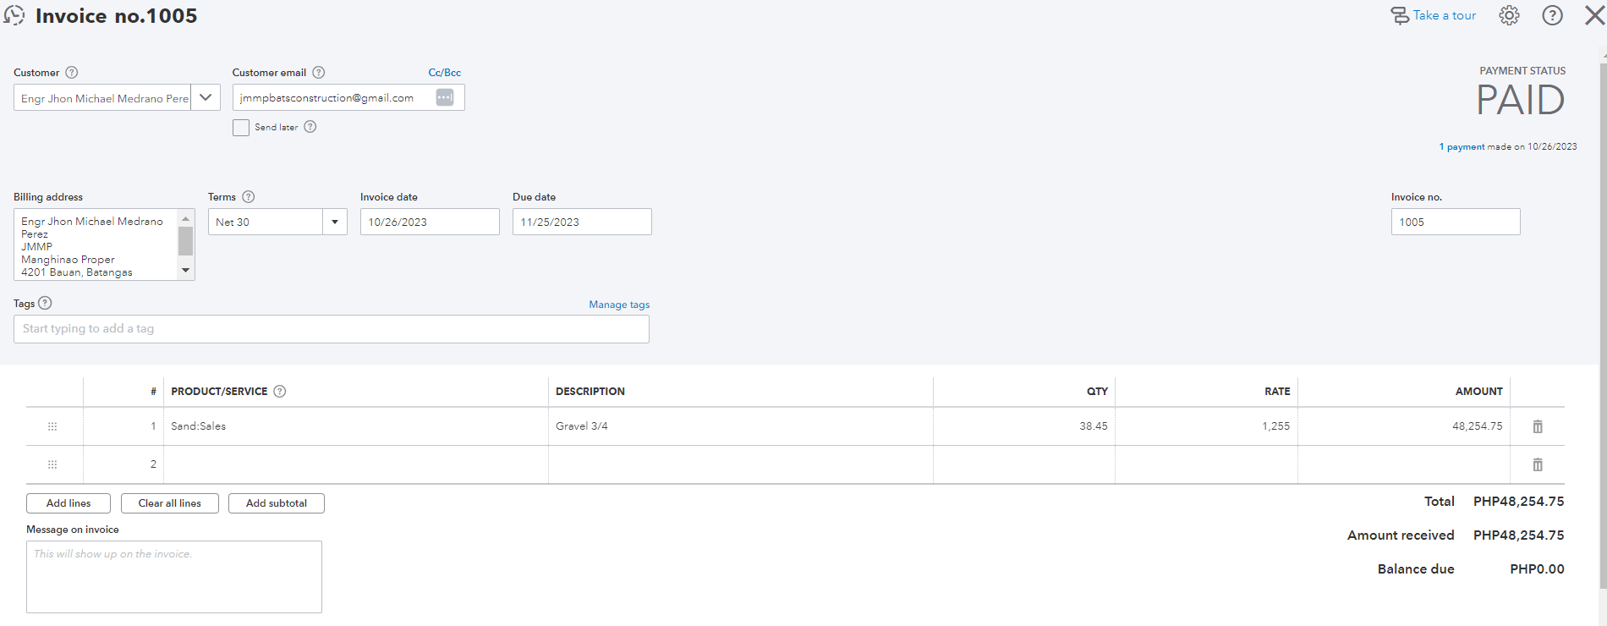Screen dimensions: 1607x626
Task: Open the Cc/Bcc link
Action: click(444, 73)
